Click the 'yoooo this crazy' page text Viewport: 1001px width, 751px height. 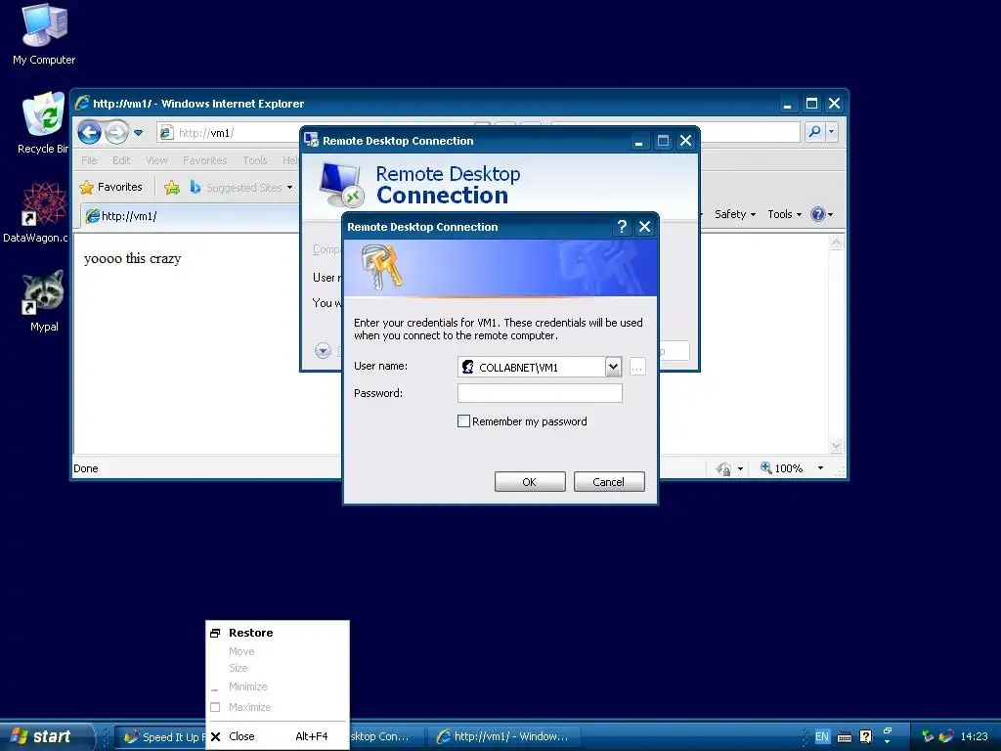(133, 258)
